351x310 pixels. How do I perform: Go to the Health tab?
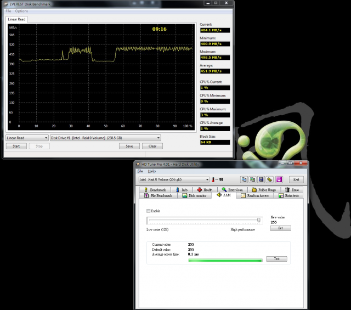(x=205, y=190)
